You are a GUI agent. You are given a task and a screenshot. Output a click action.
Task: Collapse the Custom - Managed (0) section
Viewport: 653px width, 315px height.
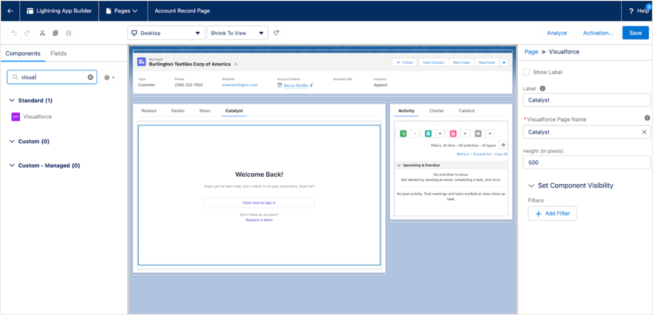coord(11,166)
